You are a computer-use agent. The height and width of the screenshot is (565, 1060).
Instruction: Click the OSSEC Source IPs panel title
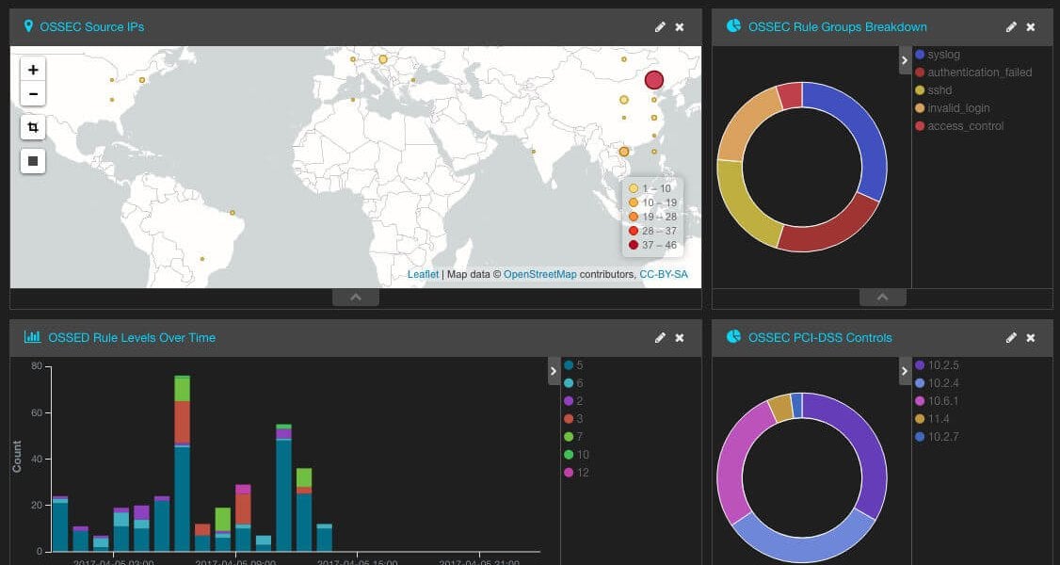pos(92,27)
